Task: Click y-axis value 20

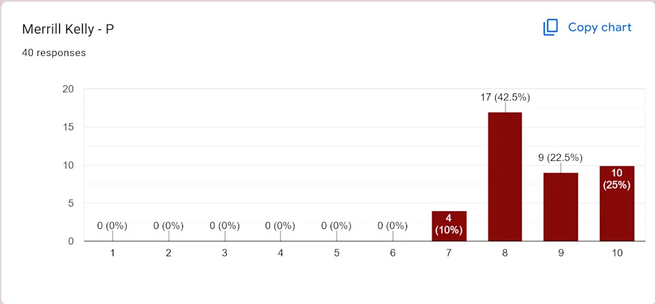Action: click(68, 89)
